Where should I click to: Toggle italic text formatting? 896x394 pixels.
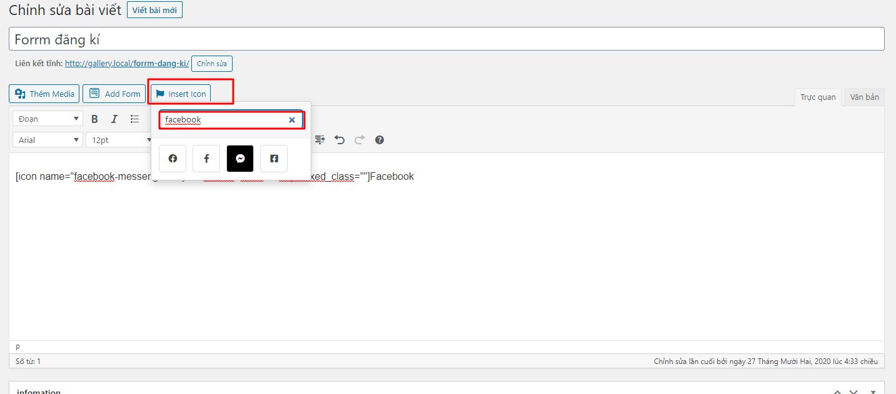point(114,119)
